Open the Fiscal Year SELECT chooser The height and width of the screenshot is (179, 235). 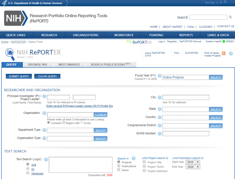216,77
